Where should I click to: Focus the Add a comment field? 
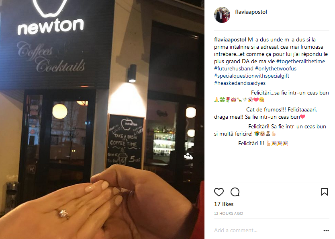tap(267, 230)
